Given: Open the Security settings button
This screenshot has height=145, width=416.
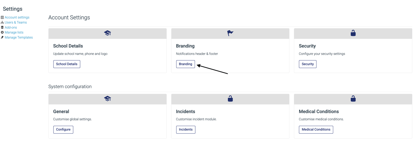Looking at the screenshot, I should coord(307,64).
